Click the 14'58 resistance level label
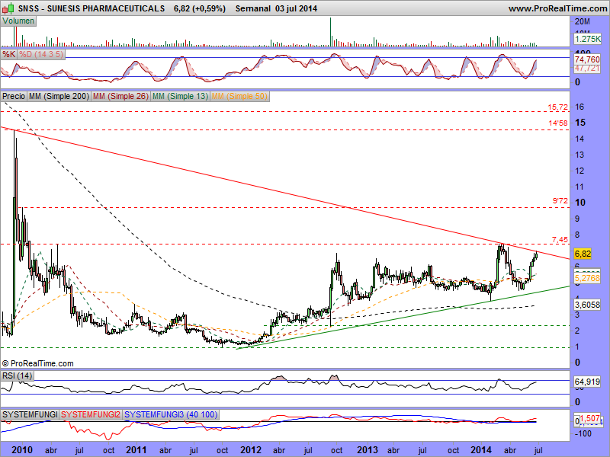Viewport: 610px width, 457px height. click(x=558, y=123)
